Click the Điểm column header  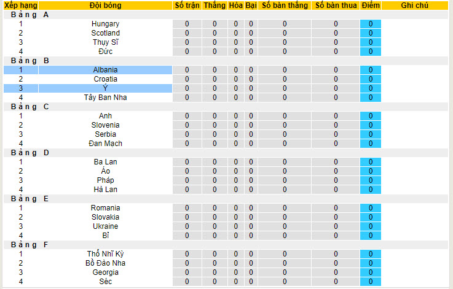coord(371,6)
